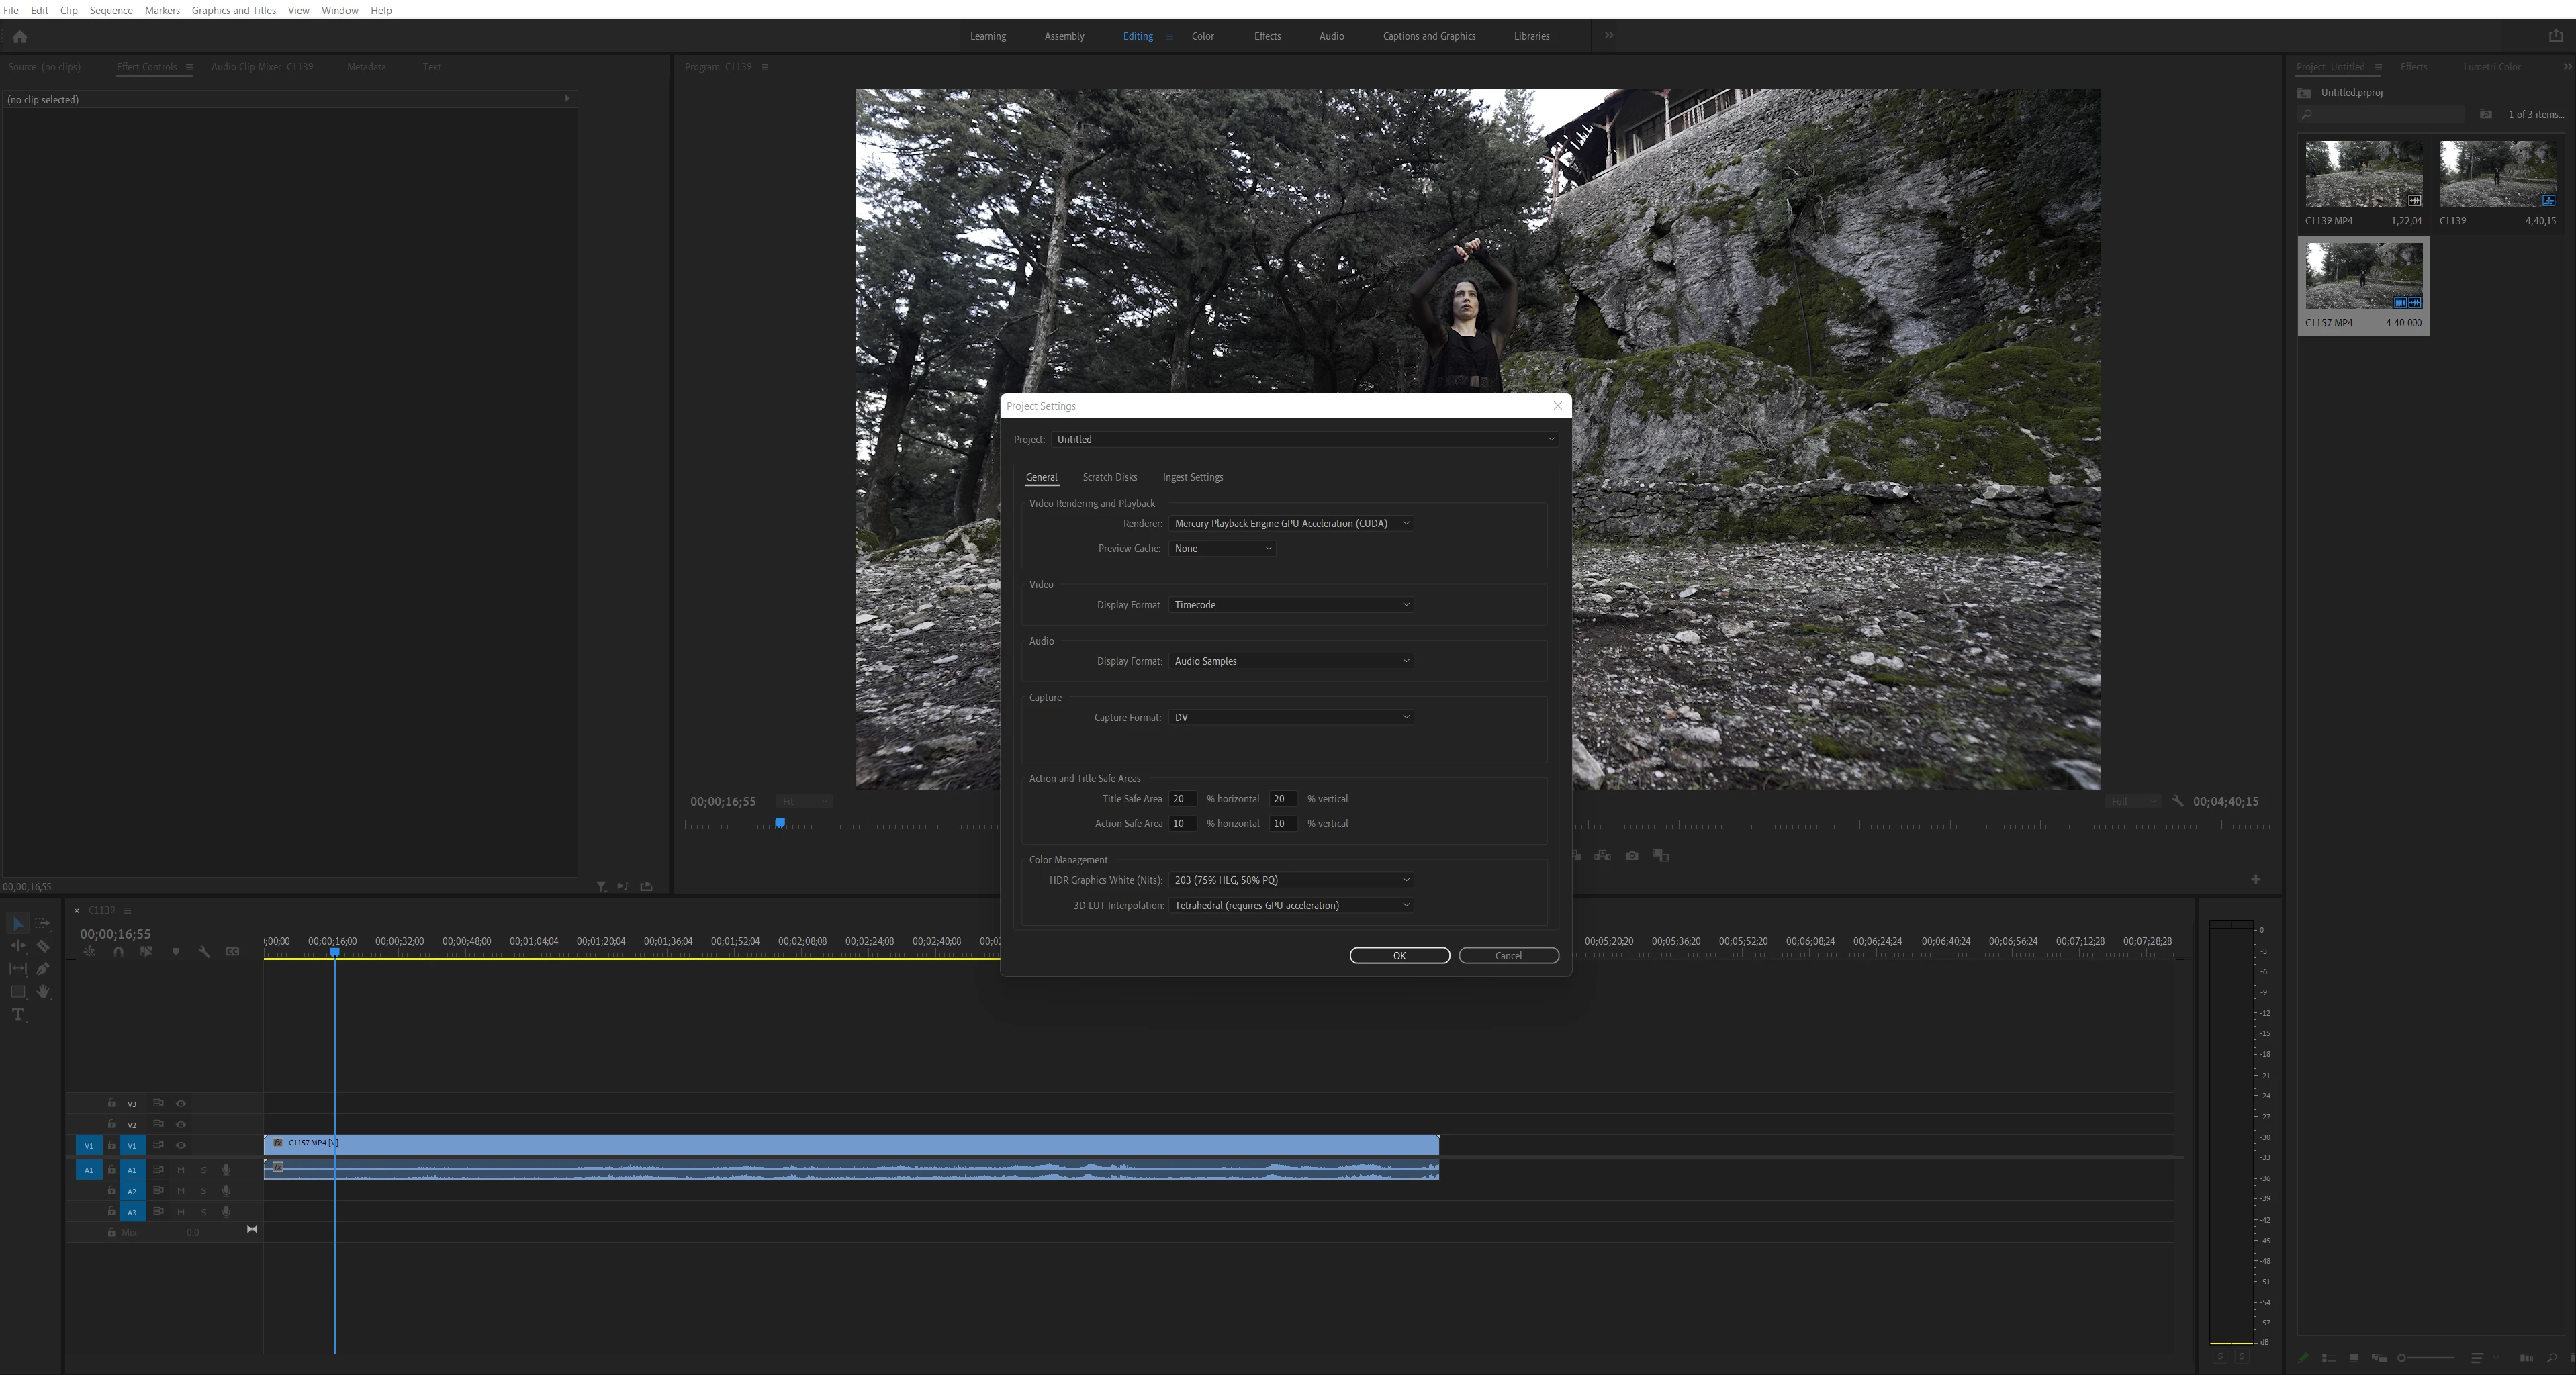
Task: Toggle timeline snapping magnet icon
Action: 118,952
